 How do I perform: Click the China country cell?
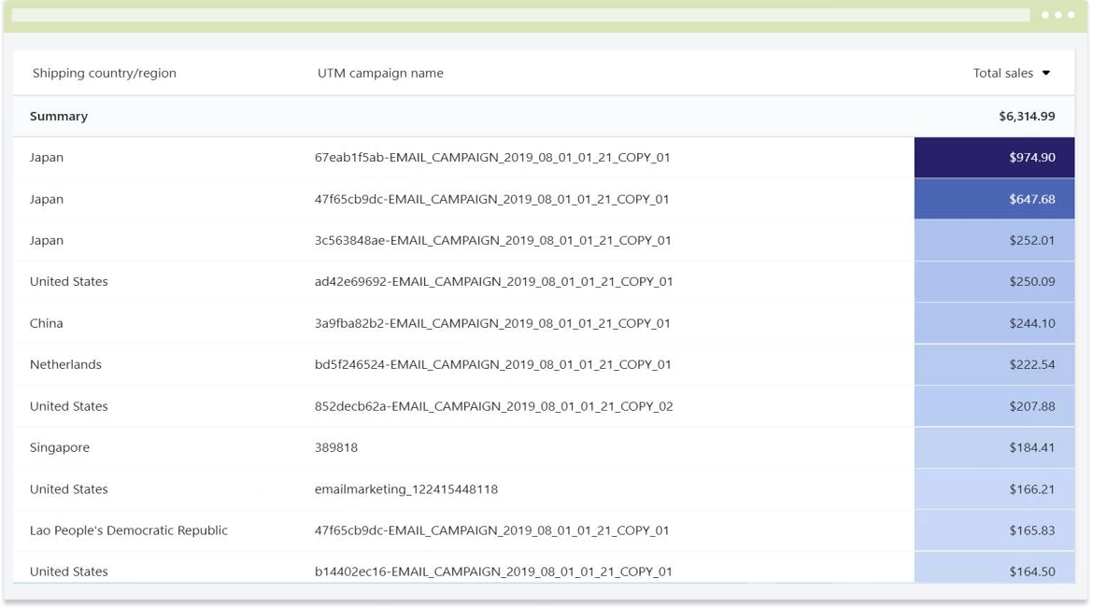click(46, 323)
